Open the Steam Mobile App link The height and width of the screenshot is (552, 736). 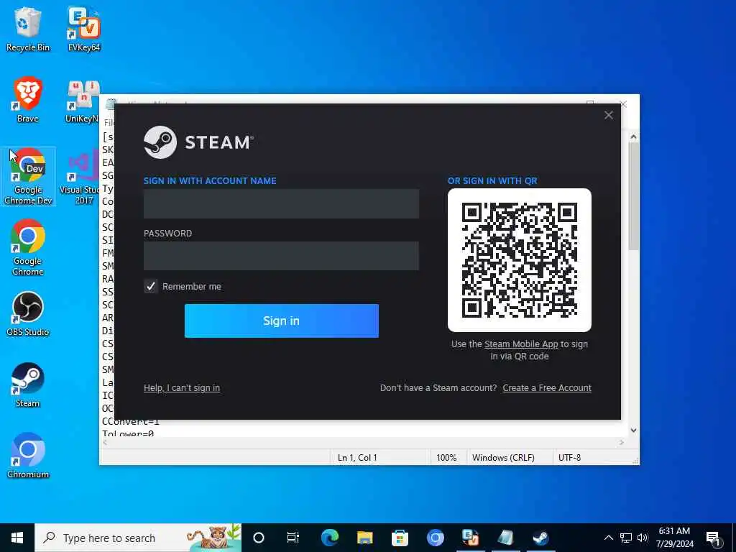[x=521, y=344]
